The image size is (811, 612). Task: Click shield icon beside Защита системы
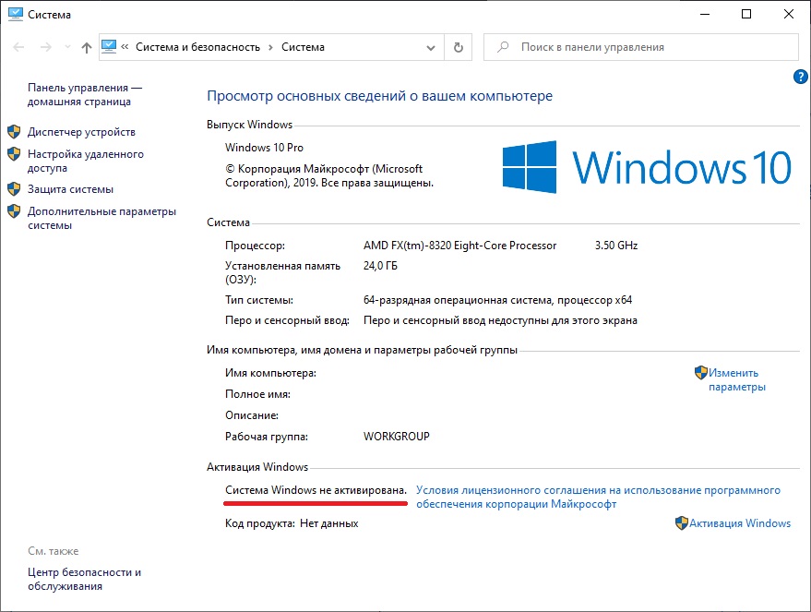14,189
